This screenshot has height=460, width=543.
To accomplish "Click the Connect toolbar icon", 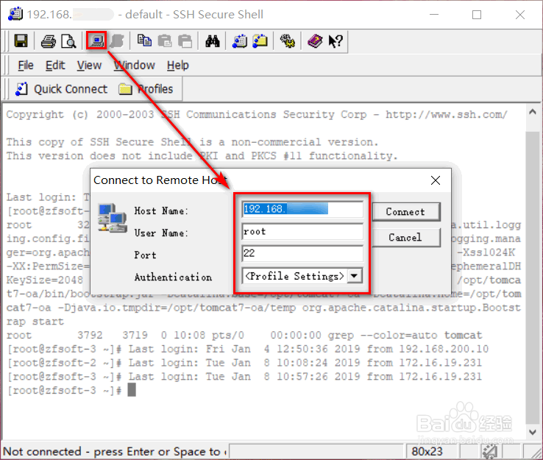I will click(96, 41).
